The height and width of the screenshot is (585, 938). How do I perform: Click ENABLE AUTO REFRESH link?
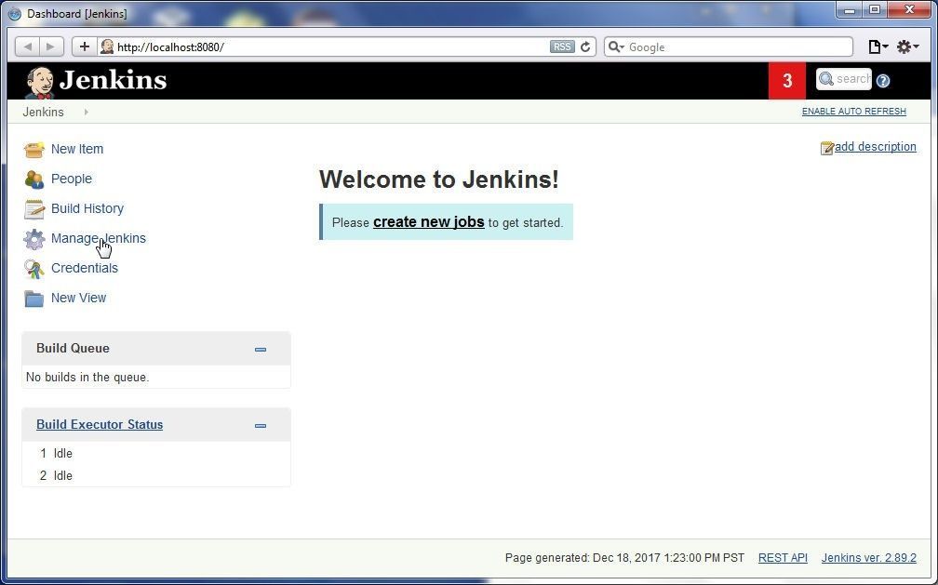853,112
